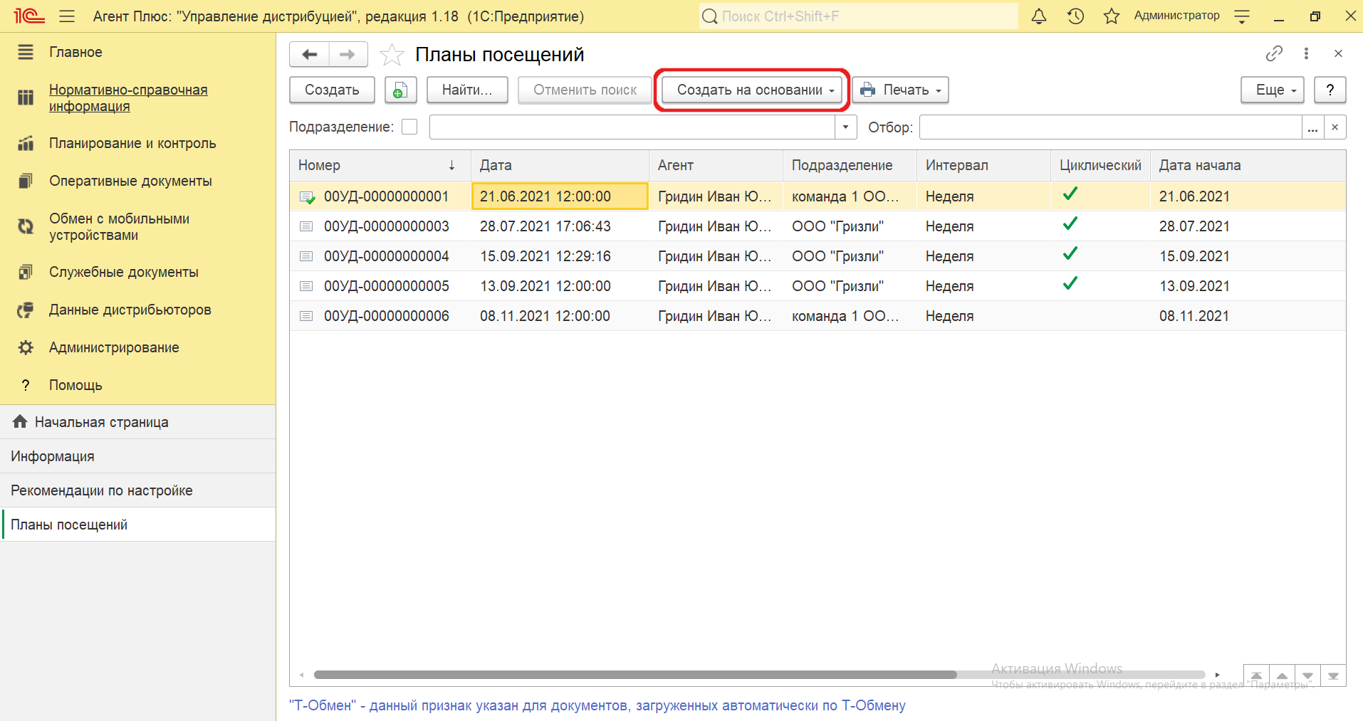
Task: Switch to Информация tab
Action: (138, 456)
